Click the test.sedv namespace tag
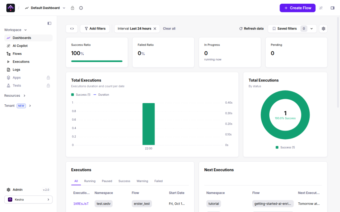This screenshot has height=212, width=340. pyautogui.click(x=104, y=204)
